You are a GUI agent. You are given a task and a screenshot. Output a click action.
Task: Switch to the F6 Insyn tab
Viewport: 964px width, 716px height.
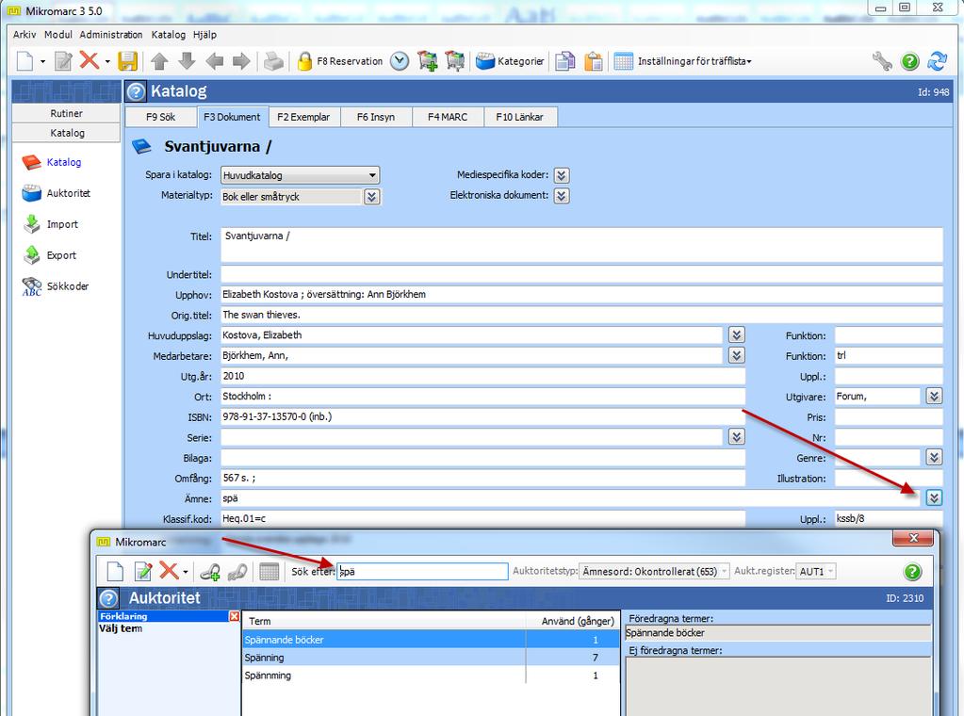pos(376,117)
